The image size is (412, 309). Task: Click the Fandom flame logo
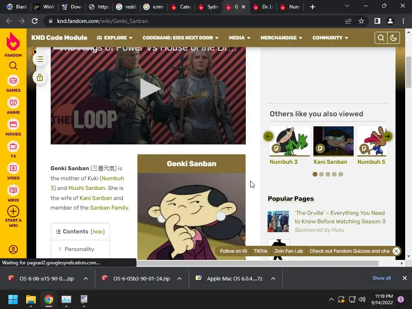pyautogui.click(x=13, y=41)
